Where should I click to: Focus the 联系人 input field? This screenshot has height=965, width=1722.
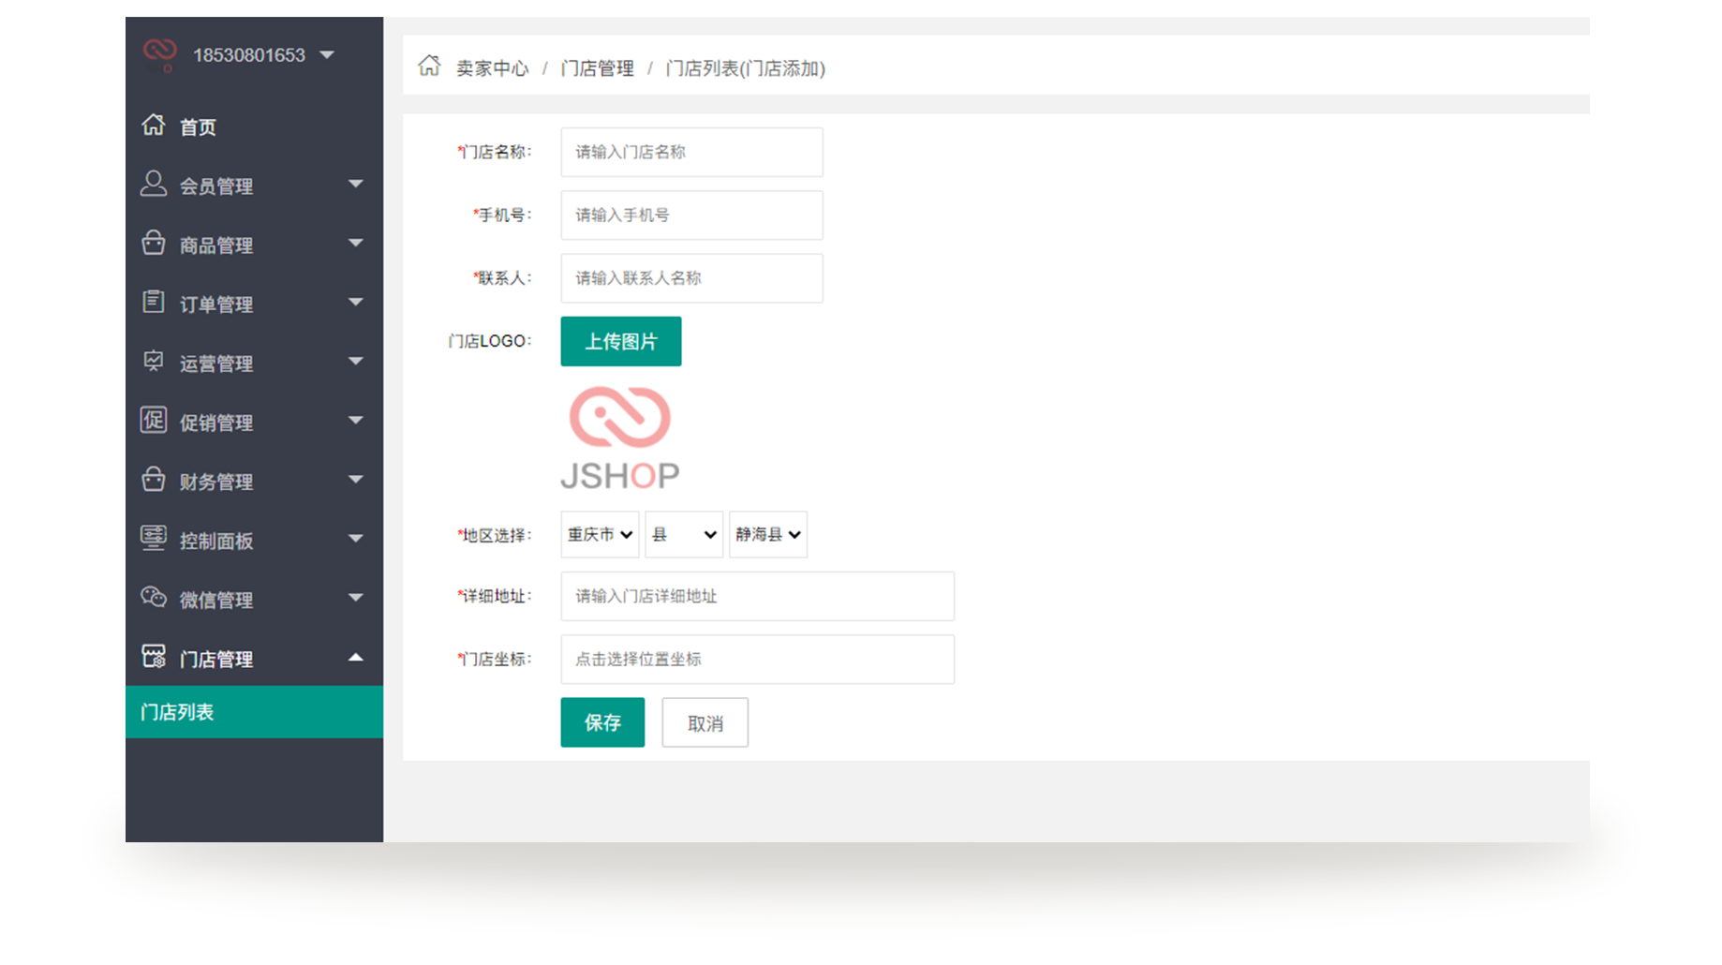tap(691, 277)
